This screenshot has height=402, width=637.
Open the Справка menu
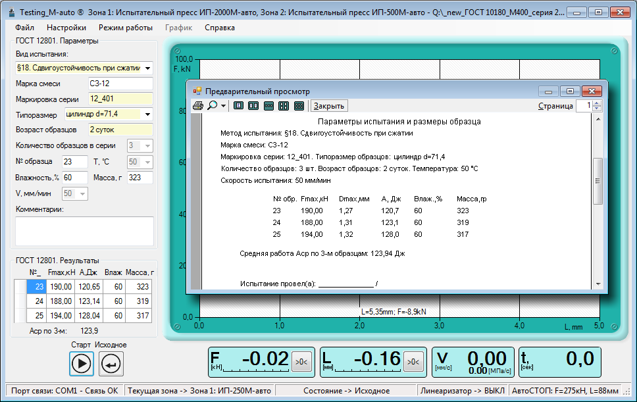pos(219,28)
